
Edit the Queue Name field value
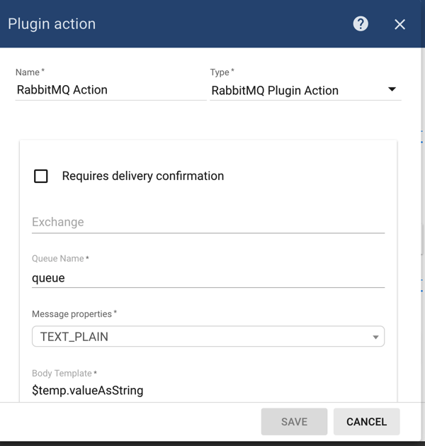pyautogui.click(x=208, y=278)
